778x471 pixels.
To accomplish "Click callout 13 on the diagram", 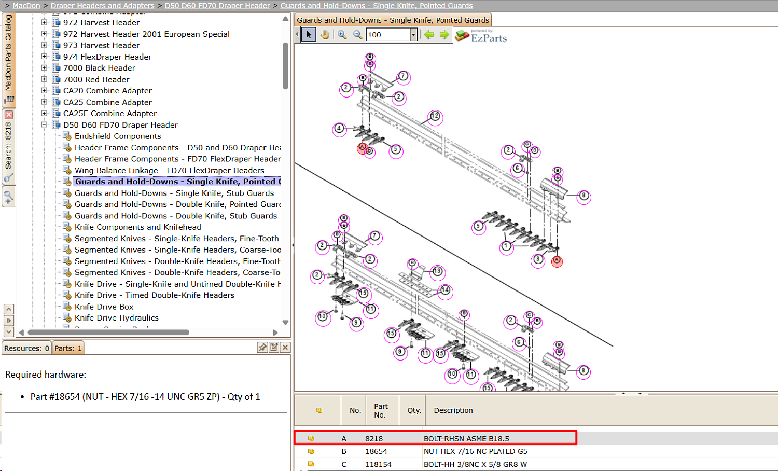I will [438, 271].
